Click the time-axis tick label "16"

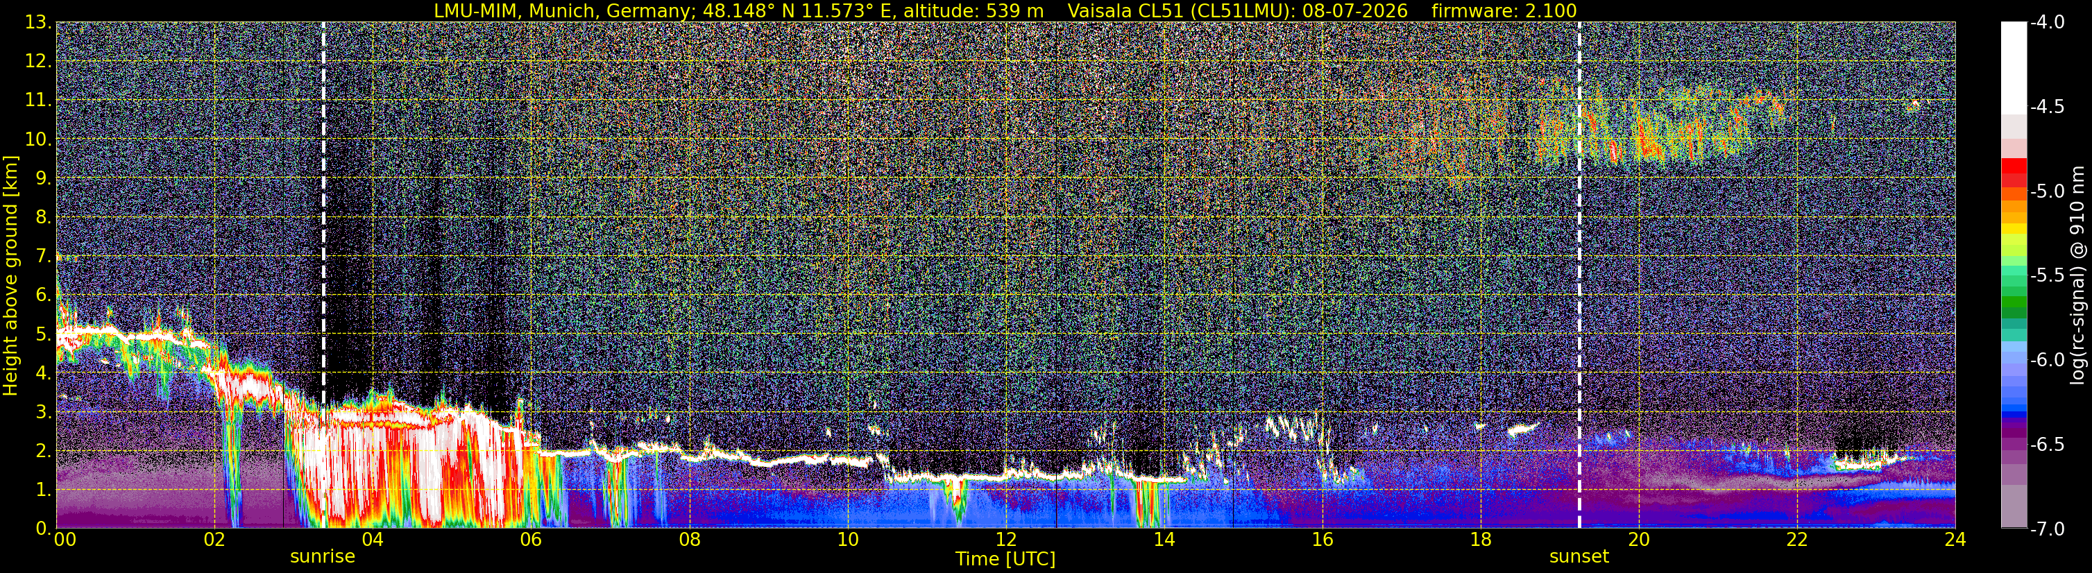coord(1322,540)
